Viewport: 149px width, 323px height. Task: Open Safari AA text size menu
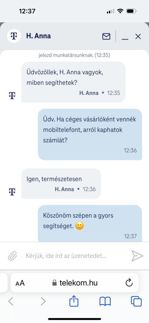[20, 283]
